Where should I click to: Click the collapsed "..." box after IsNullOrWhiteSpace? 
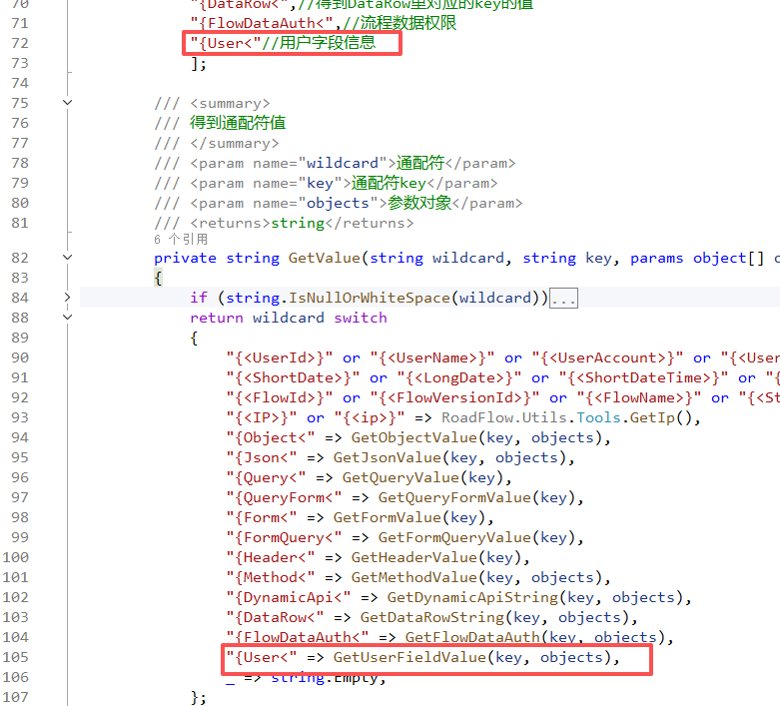pyautogui.click(x=563, y=298)
